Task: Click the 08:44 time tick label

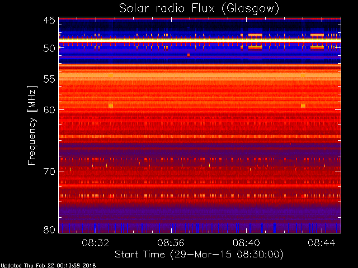Action: coord(322,243)
